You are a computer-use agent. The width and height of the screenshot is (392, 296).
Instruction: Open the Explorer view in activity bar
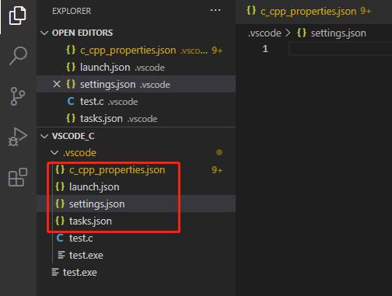pyautogui.click(x=18, y=16)
